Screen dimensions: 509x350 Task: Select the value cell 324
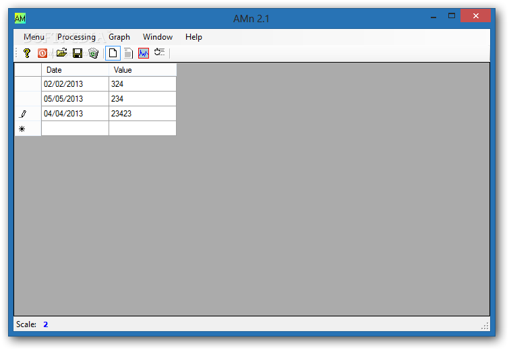click(x=142, y=84)
